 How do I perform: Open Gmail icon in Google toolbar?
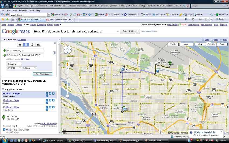(x=78, y=15)
